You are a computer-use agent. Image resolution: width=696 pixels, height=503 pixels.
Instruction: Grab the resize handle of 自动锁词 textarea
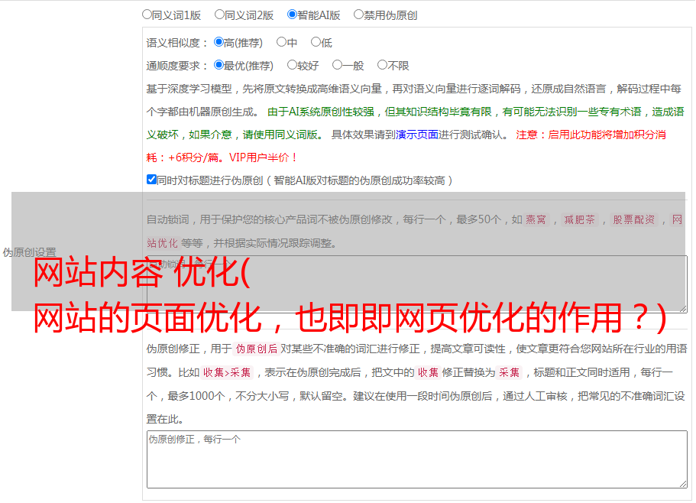[x=683, y=309]
